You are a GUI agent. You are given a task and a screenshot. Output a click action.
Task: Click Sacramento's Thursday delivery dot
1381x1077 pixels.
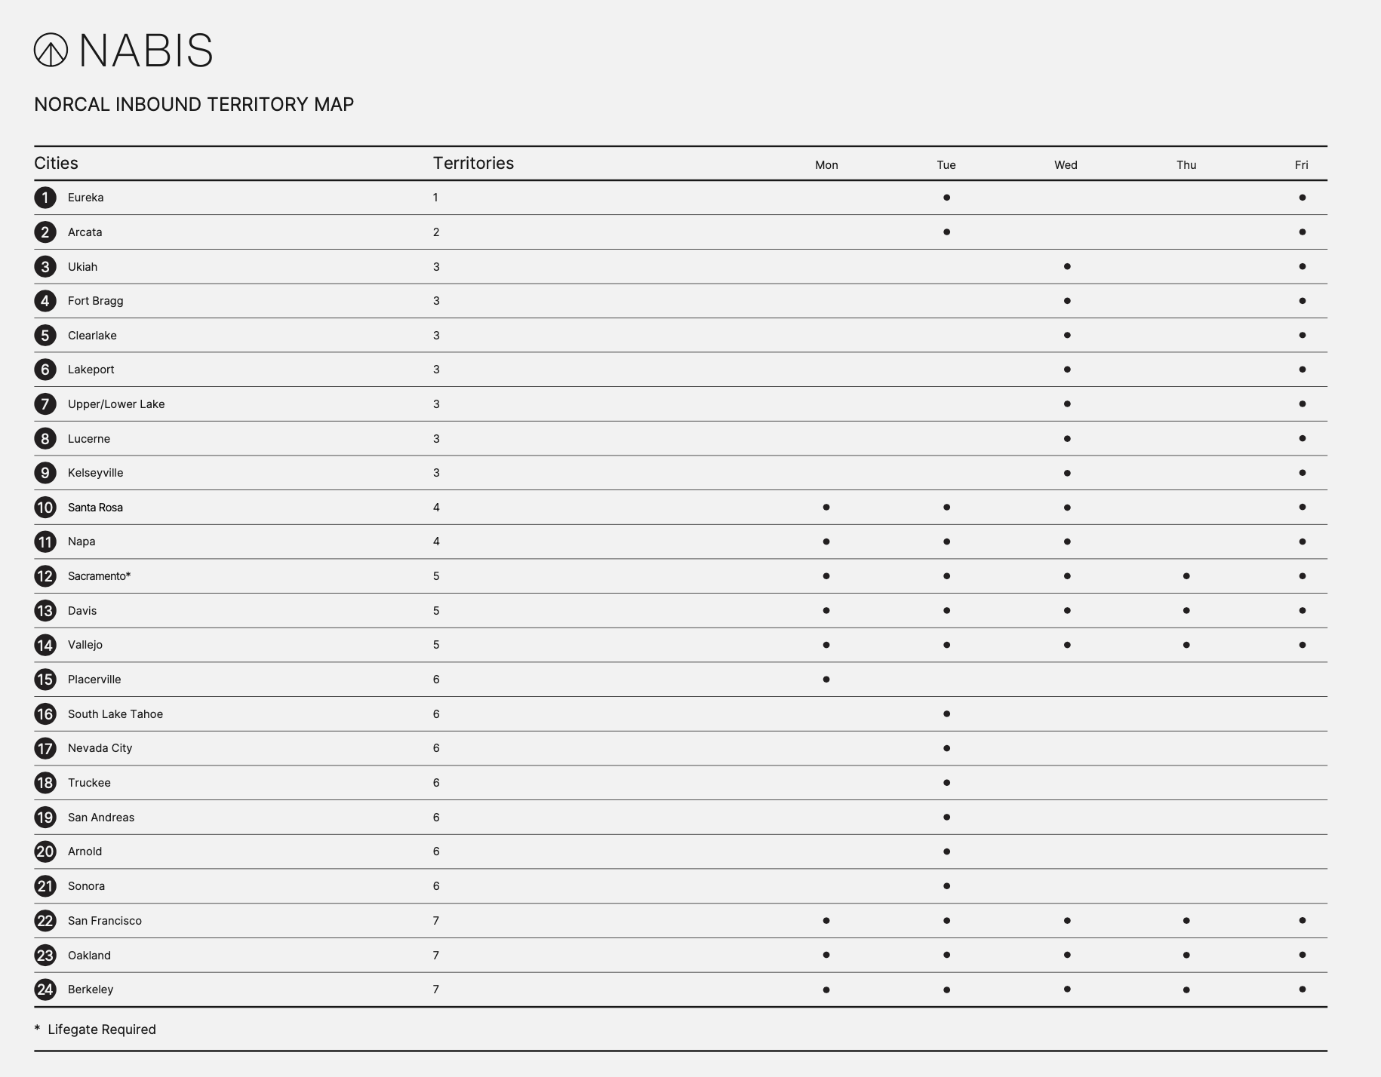click(x=1186, y=576)
